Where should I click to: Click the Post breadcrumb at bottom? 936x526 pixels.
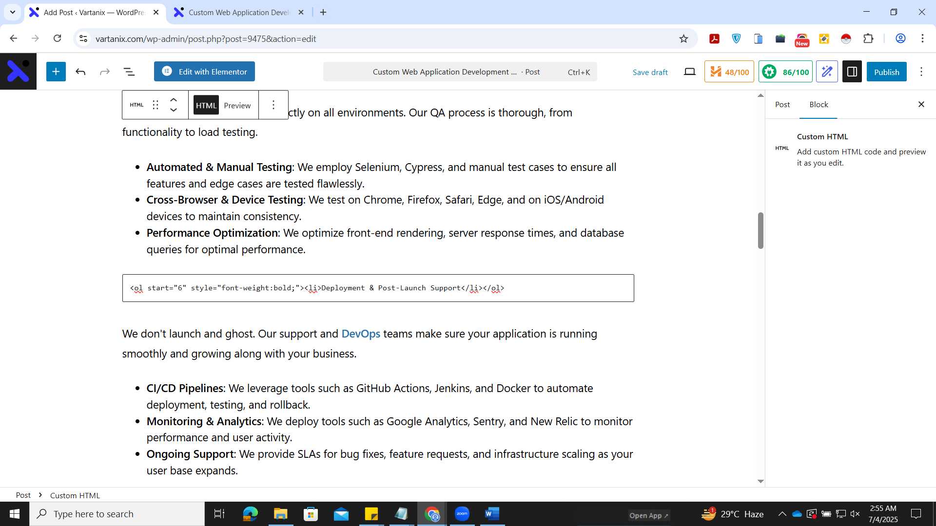coord(23,495)
